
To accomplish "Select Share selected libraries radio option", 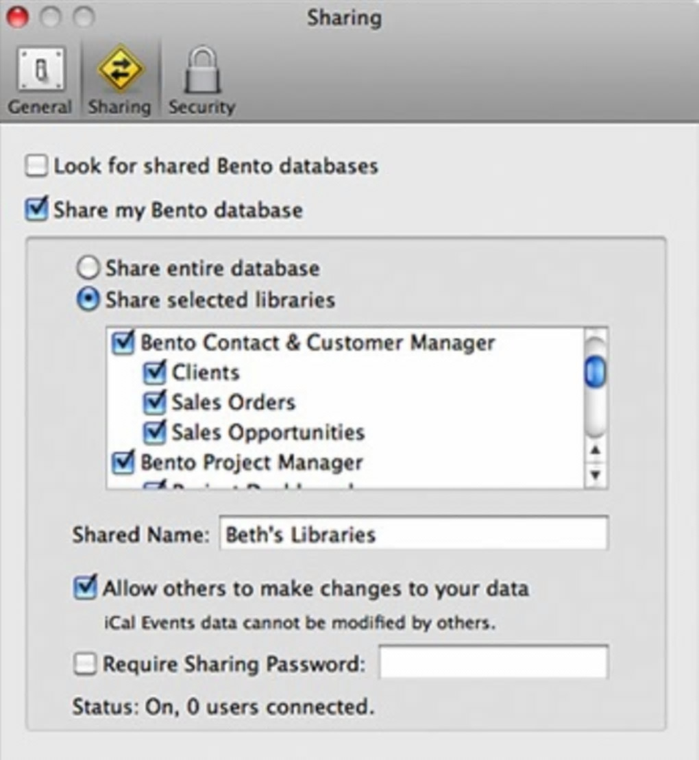I will (88, 300).
